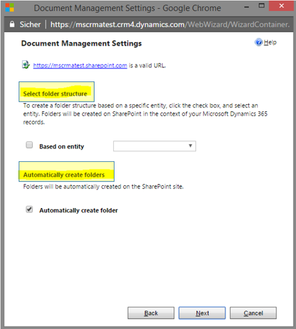Open the mscrmatest.sharepoint.com link
296x329 pixels.
click(80, 66)
